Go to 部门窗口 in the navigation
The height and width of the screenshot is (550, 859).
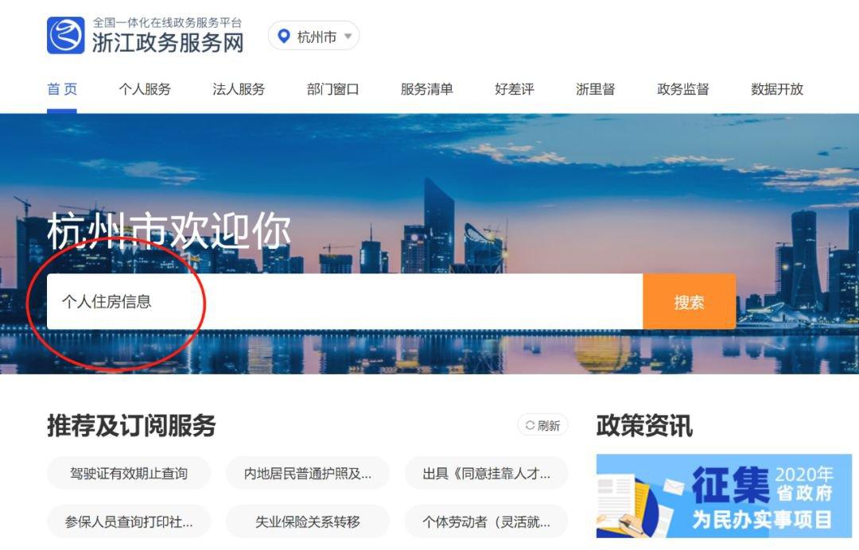tap(332, 89)
